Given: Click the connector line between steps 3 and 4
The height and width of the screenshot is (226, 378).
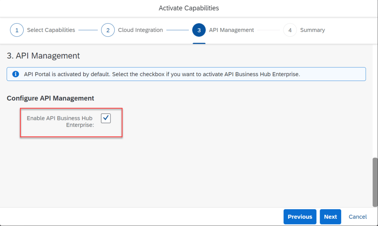Looking at the screenshot, I should [269, 30].
